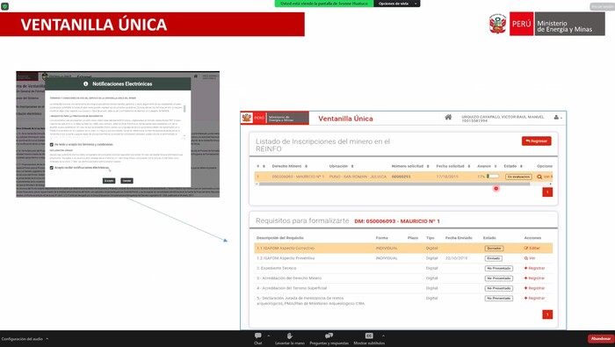Click magnifier Ver icon in REINFO row
Screen dimensions: 615x347
(x=539, y=177)
